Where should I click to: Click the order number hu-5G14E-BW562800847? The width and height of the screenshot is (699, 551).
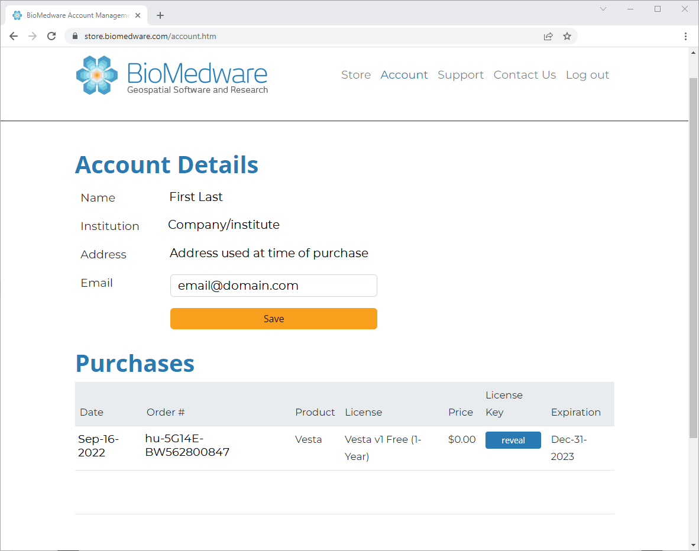coord(187,445)
